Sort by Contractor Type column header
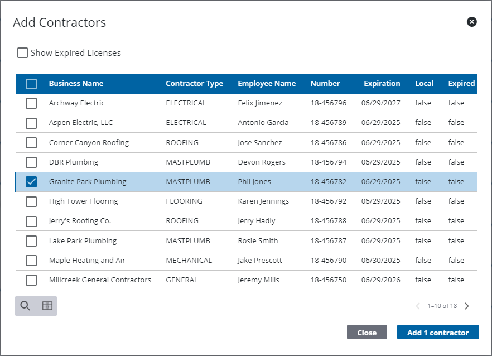This screenshot has height=356, width=492. (194, 84)
